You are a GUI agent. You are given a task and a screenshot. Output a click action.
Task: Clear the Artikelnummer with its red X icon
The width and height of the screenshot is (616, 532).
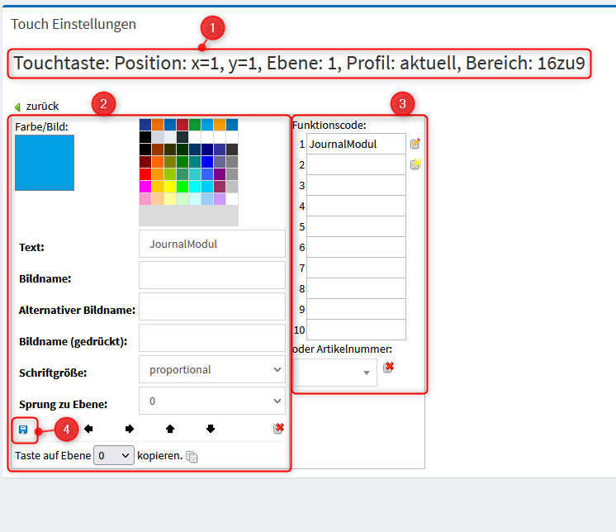point(389,368)
